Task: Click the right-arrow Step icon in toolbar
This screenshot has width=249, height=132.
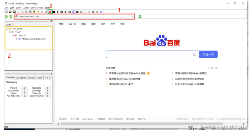Action: (69, 12)
